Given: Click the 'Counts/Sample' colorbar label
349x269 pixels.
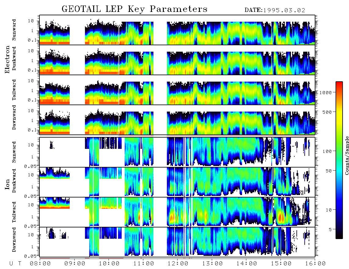Looking at the screenshot, I should tap(347, 155).
